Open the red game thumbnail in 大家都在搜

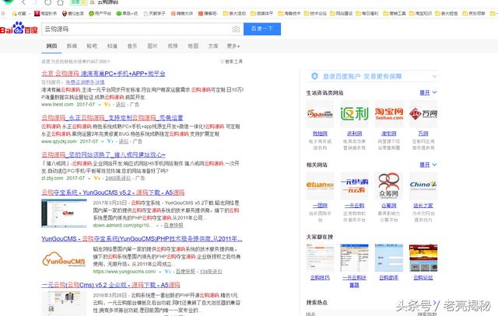[423, 258]
